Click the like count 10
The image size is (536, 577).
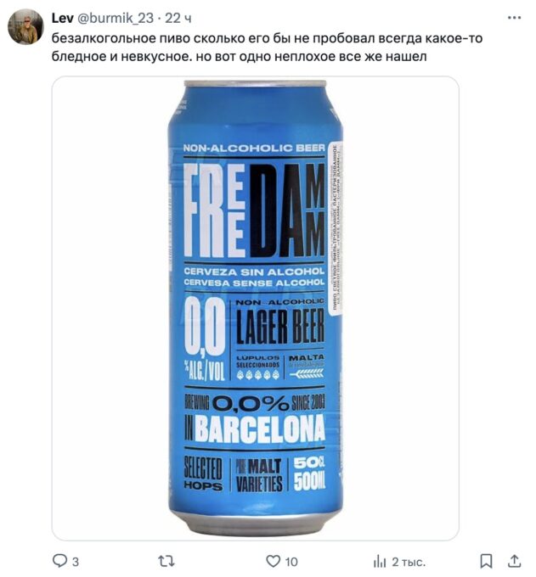291,562
